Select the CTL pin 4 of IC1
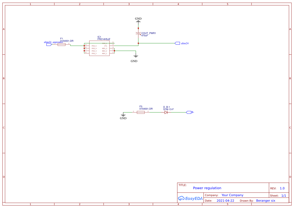Image resolution: width=294 pixels, height=208 pixels. pyautogui.click(x=112, y=46)
